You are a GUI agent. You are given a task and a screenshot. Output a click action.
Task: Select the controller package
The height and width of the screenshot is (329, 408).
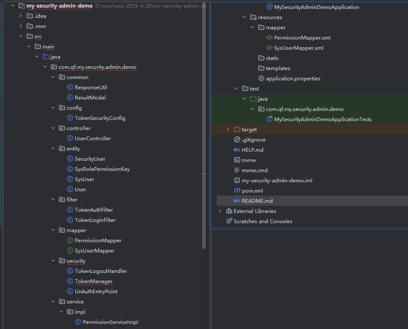click(x=78, y=128)
